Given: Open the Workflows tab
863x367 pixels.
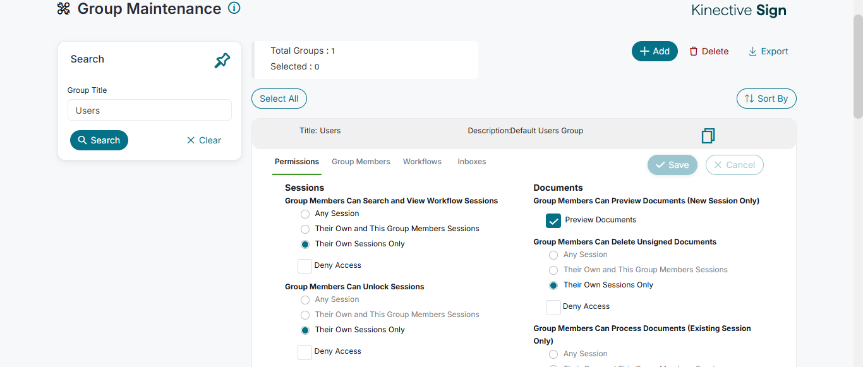Looking at the screenshot, I should click(422, 162).
